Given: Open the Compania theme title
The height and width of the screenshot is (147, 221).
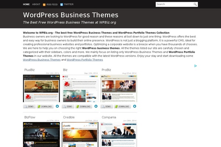Looking at the screenshot, I should [x=109, y=117].
